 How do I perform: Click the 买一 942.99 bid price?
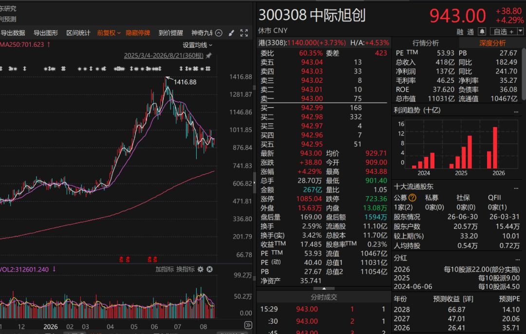click(x=312, y=108)
